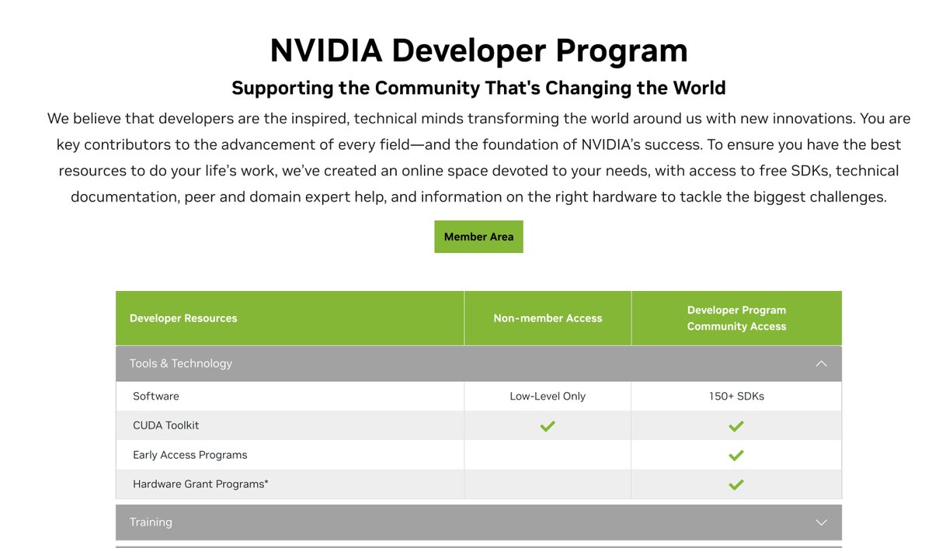The image size is (932, 548).
Task: Collapse the Tools & Technology section chevron
Action: pyautogui.click(x=821, y=363)
